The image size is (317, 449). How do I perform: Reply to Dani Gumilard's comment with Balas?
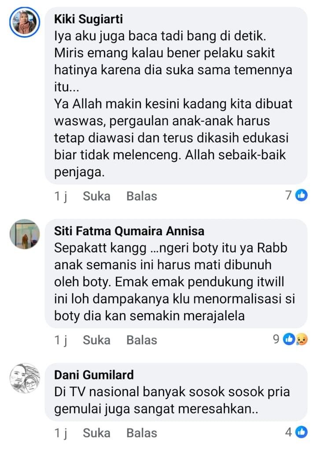click(142, 433)
